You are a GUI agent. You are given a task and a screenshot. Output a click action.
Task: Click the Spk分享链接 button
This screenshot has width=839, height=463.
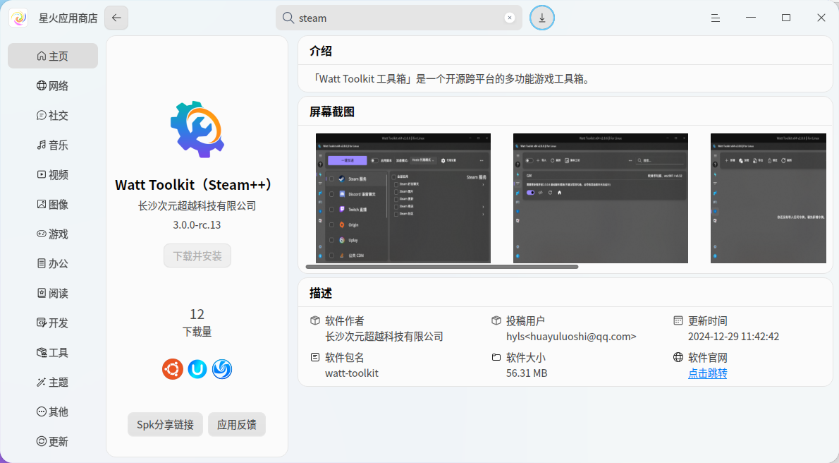pyautogui.click(x=166, y=424)
